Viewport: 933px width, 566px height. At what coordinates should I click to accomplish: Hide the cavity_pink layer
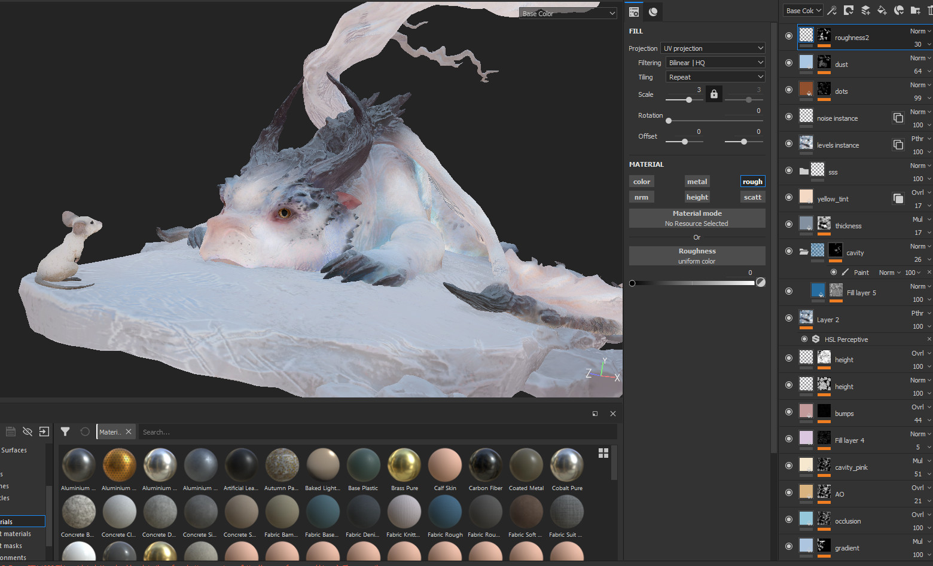click(x=789, y=466)
